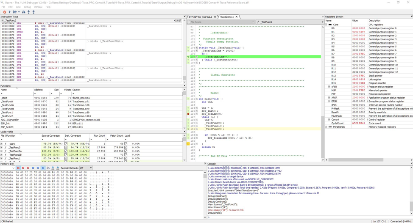
Task: Toggle the Inst. Coverage checkbox for _start
Action: coord(66,144)
